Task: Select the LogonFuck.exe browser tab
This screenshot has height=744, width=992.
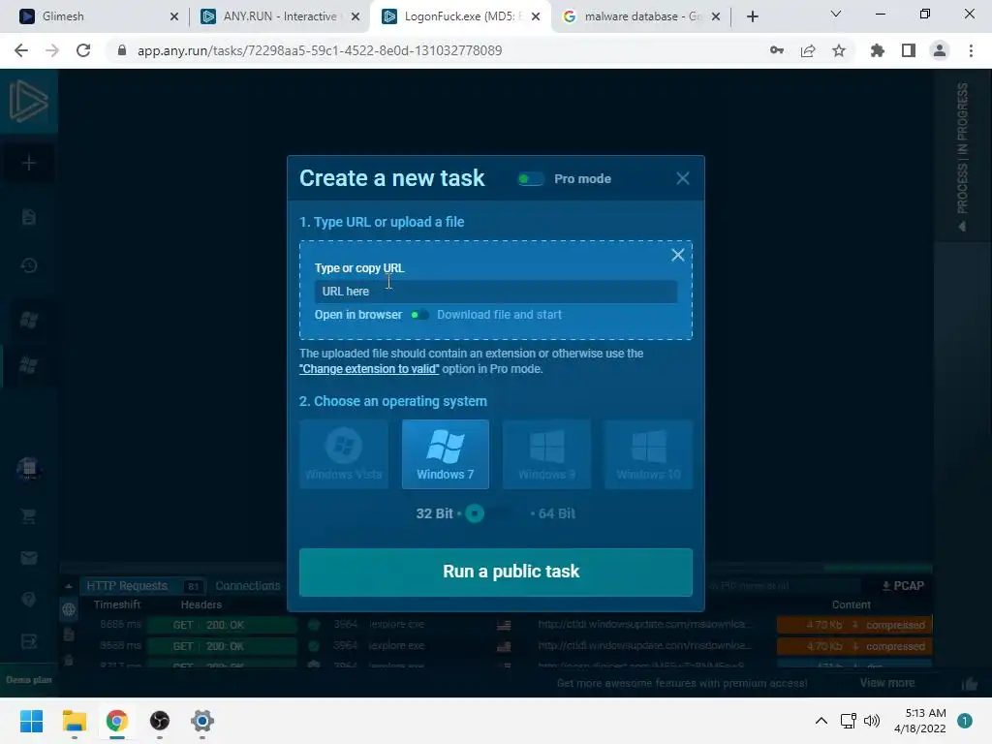Action: click(x=461, y=16)
